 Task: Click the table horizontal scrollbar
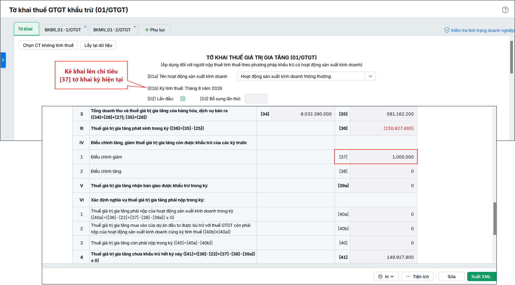[267, 266]
